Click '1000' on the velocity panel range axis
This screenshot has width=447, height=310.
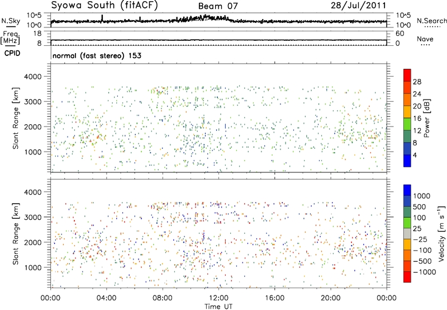32,267
